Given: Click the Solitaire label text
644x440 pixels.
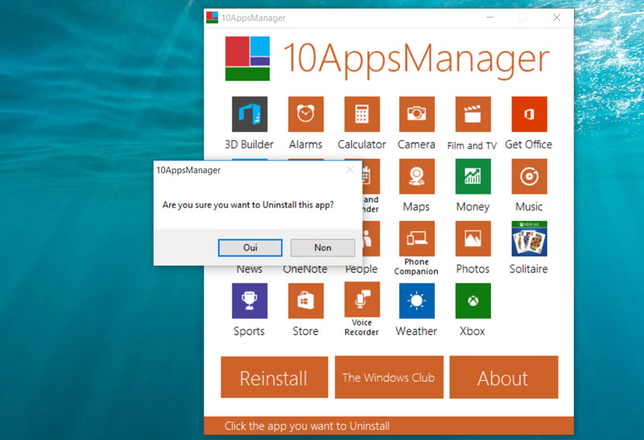Looking at the screenshot, I should [x=529, y=269].
